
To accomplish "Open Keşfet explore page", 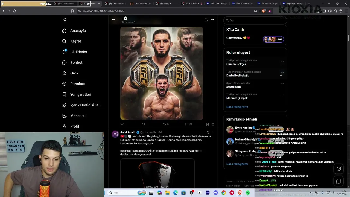I will tap(72, 41).
